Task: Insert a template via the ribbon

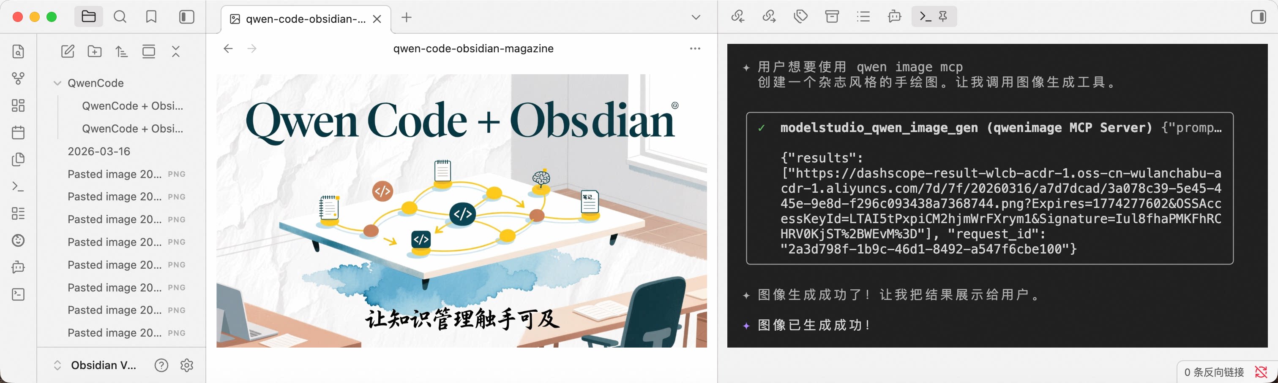Action: coord(18,159)
